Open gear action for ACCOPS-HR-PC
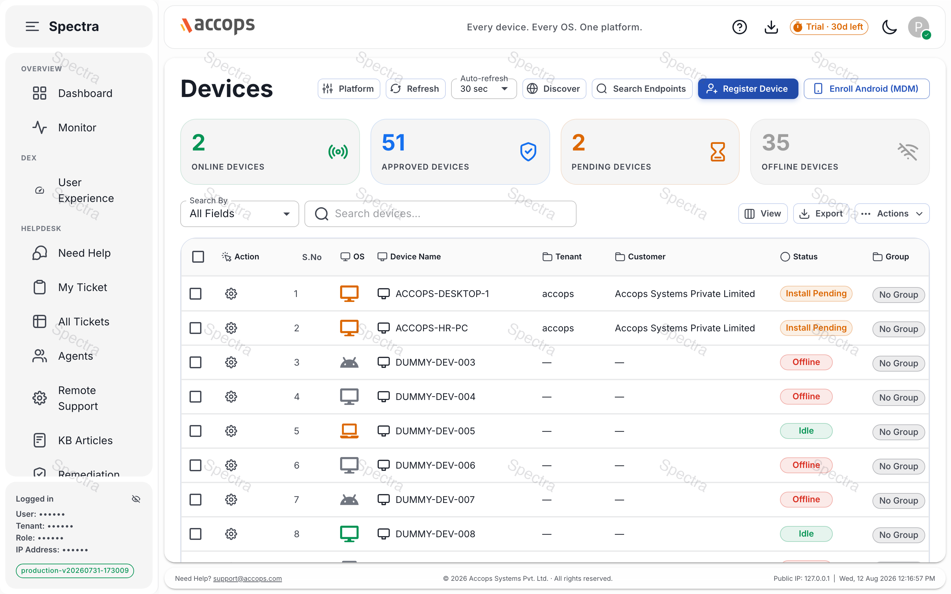The width and height of the screenshot is (951, 594). point(231,328)
